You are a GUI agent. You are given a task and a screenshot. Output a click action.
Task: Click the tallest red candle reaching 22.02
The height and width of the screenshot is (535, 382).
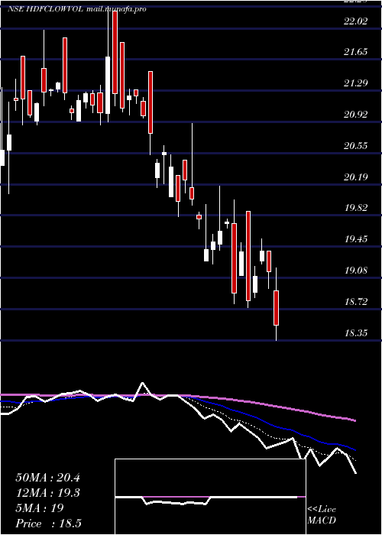point(115,52)
